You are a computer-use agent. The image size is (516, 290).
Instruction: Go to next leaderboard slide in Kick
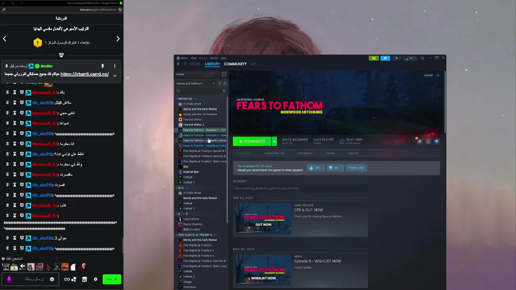(118, 39)
